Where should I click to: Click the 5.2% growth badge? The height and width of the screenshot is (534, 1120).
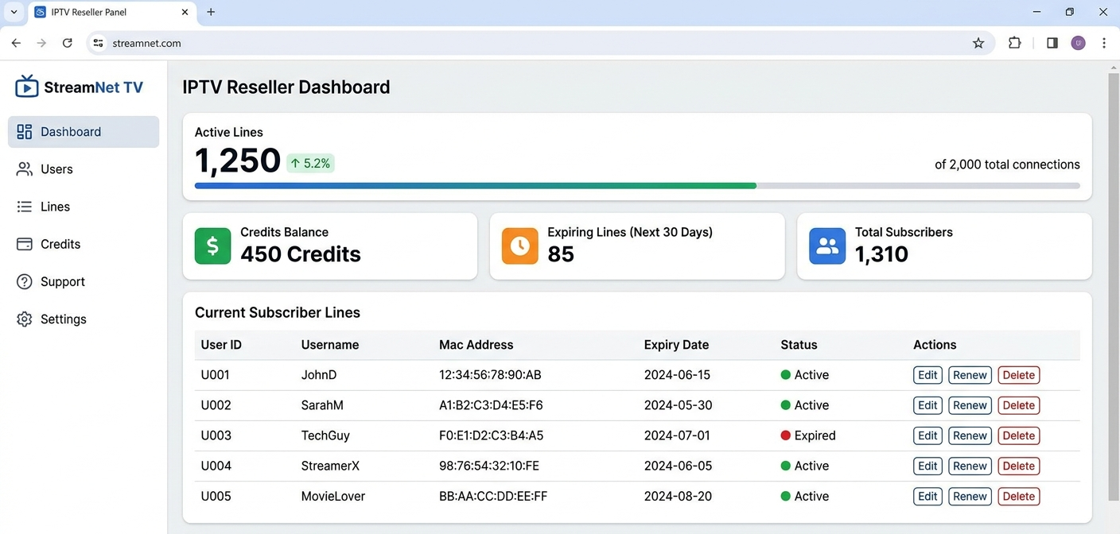(x=310, y=163)
